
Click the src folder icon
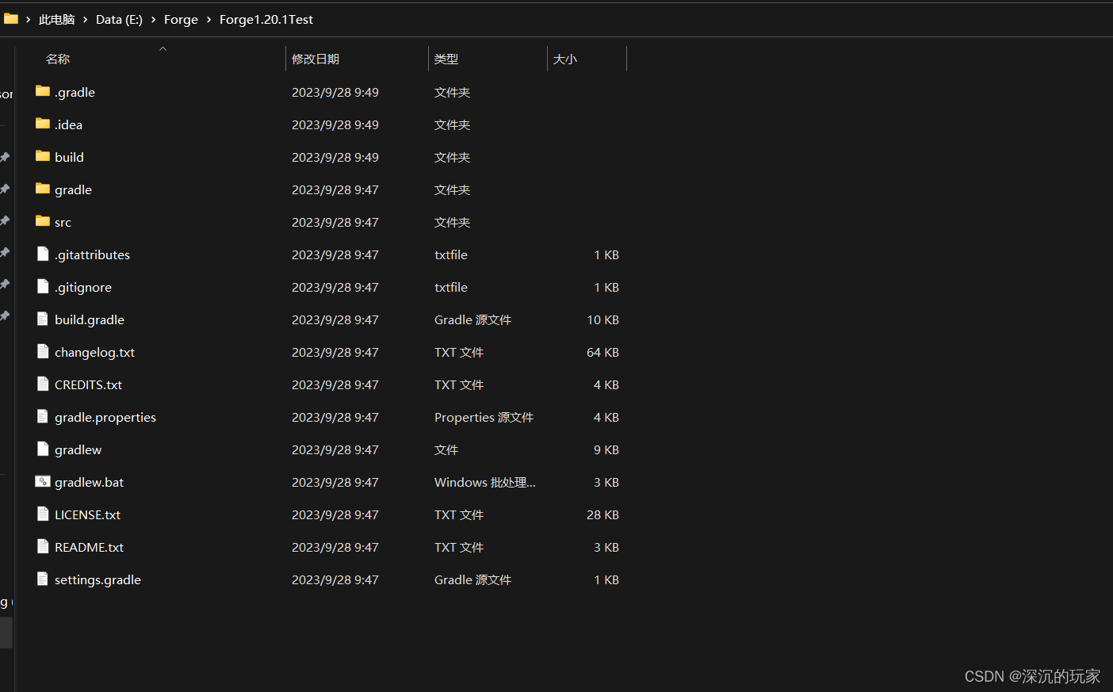pyautogui.click(x=43, y=221)
